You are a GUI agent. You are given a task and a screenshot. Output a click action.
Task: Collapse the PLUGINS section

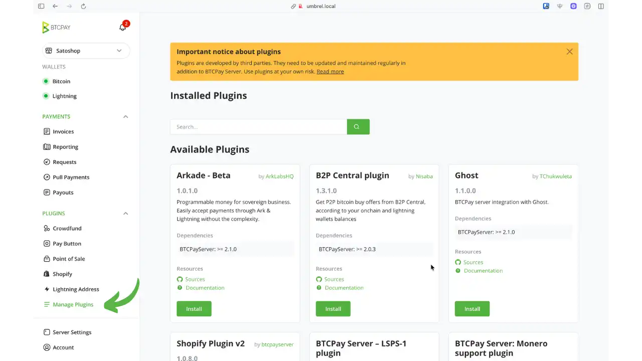[125, 213]
